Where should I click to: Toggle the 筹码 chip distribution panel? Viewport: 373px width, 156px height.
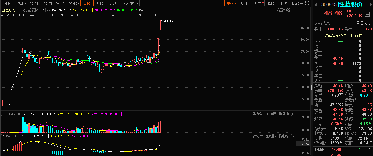[x=258, y=3]
